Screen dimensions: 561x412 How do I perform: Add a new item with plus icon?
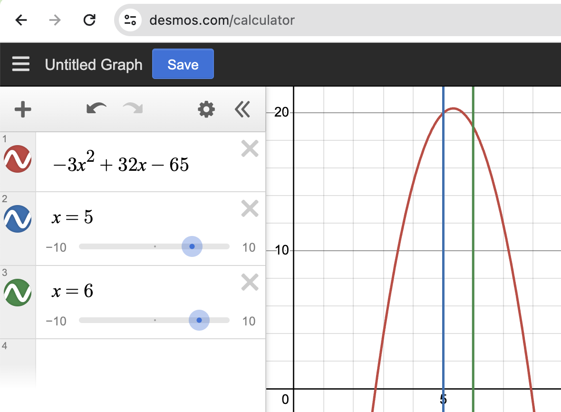click(x=23, y=109)
